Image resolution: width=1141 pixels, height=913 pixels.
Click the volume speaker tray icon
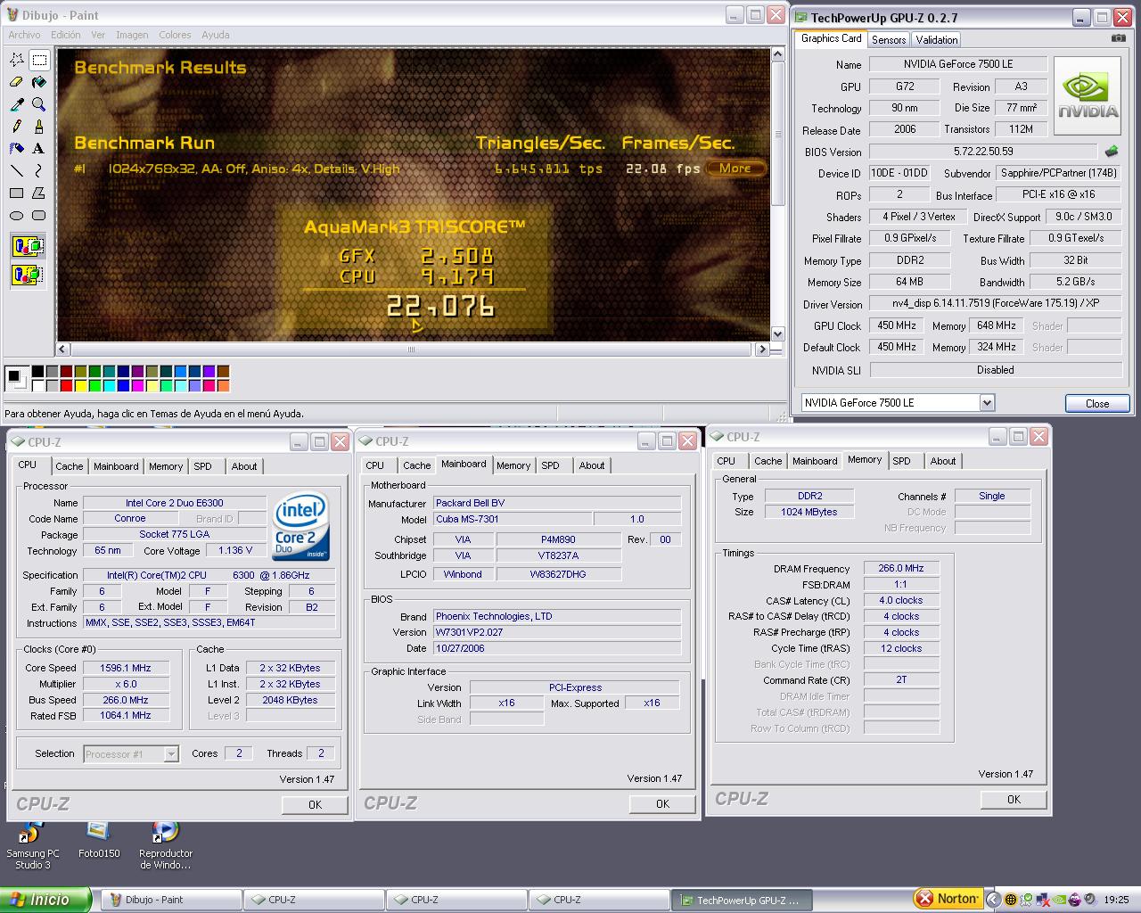tap(1090, 899)
